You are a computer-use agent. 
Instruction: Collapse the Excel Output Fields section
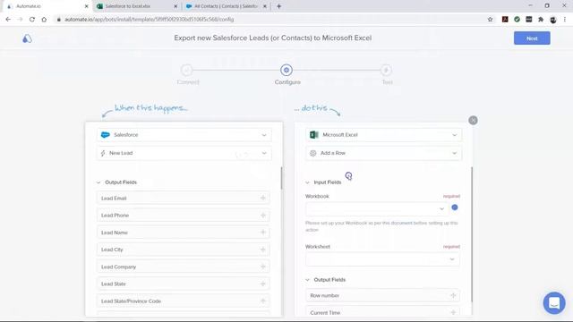tap(307, 280)
